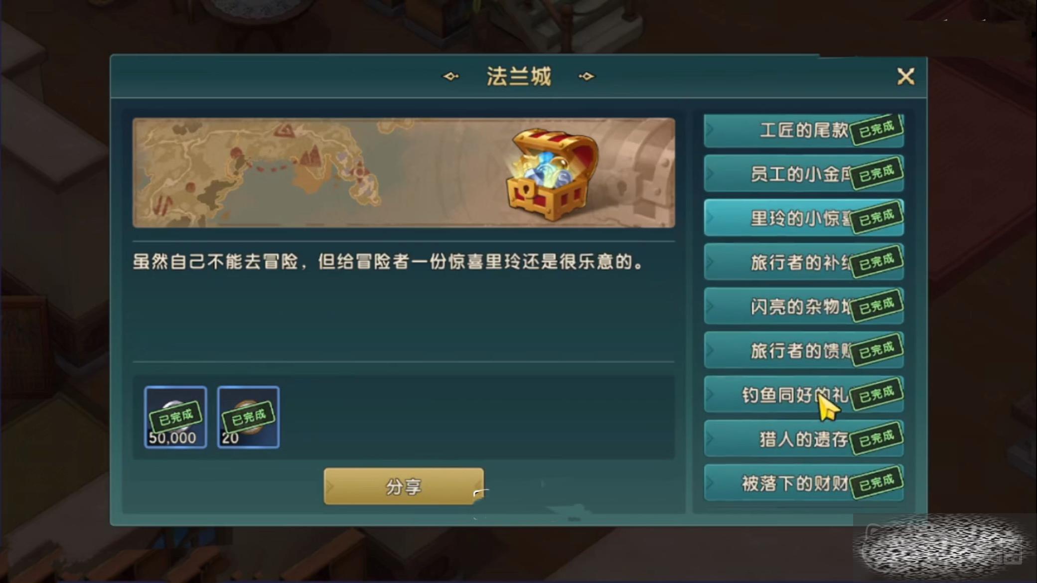Click the 分享 share button

point(404,486)
